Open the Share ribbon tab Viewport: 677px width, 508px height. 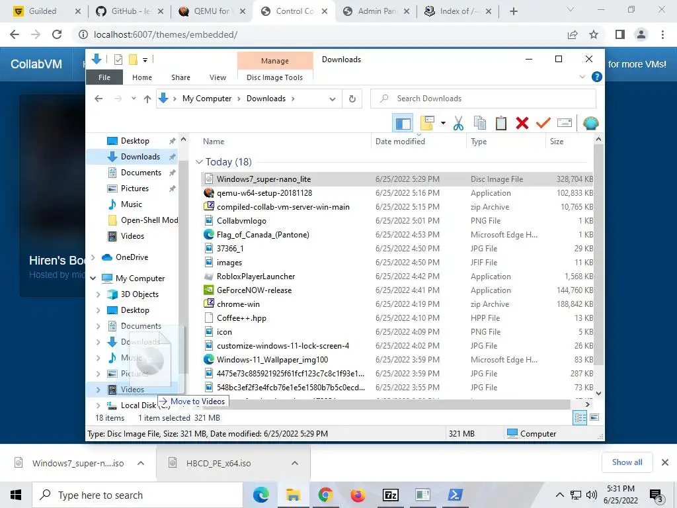(x=180, y=77)
